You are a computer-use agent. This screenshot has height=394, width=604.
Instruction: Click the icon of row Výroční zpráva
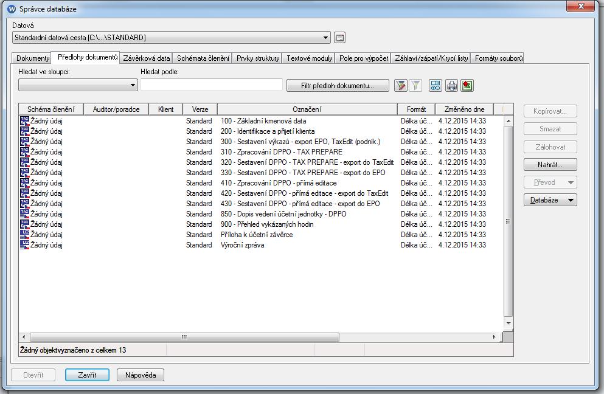coord(25,245)
